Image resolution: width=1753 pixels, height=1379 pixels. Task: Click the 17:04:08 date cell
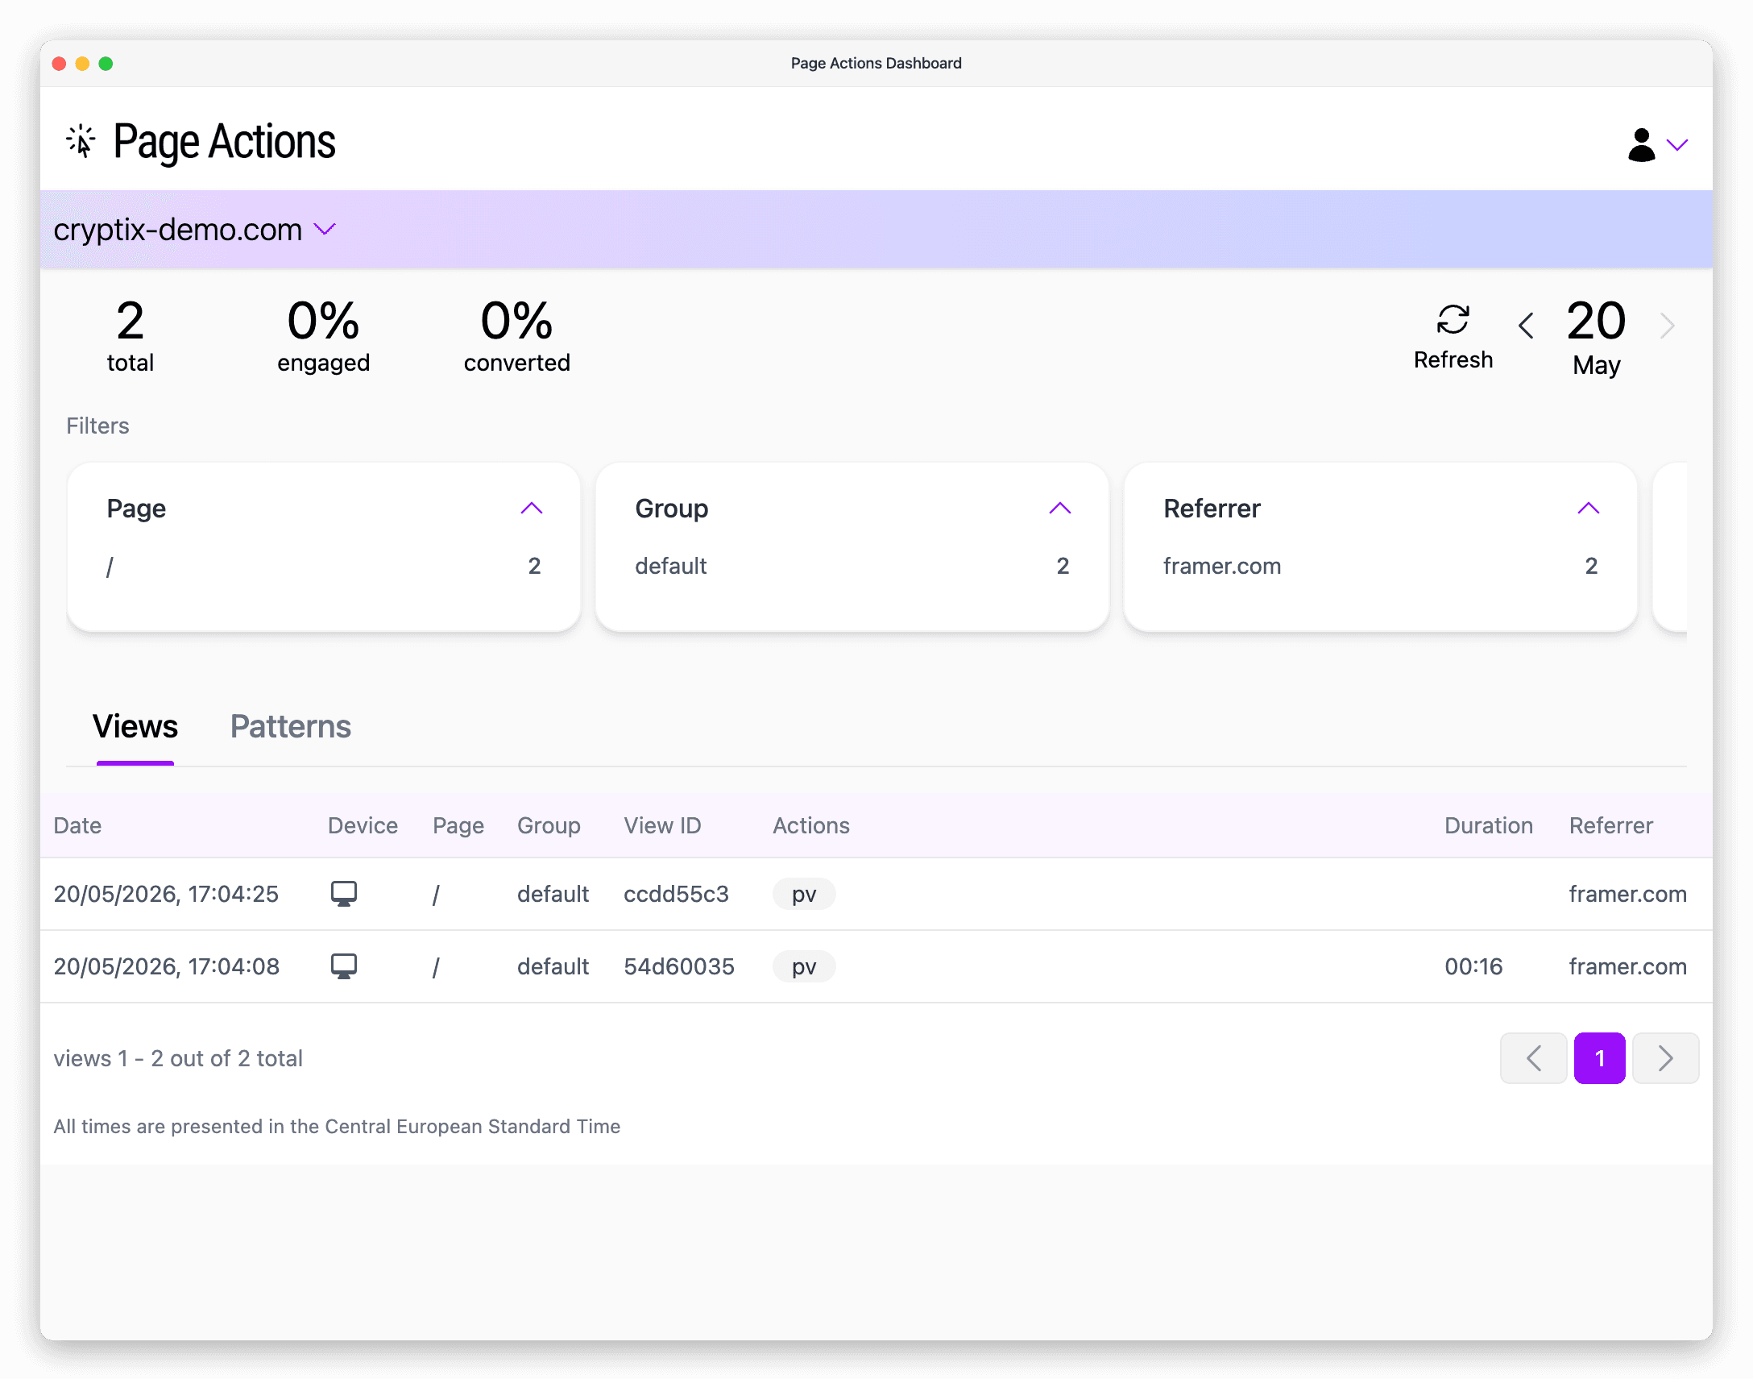coord(166,966)
